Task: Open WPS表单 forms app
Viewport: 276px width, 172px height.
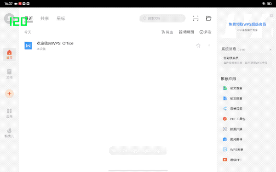Action: point(233,150)
